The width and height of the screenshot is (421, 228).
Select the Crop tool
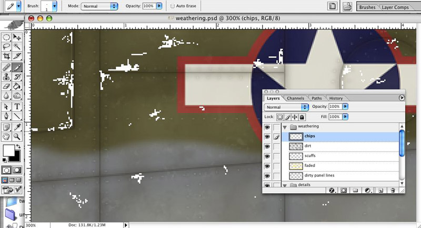6,56
